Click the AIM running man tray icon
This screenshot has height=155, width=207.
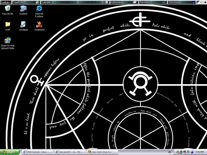tap(181, 152)
